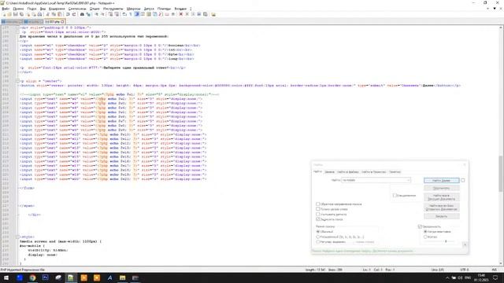Select 'Всегда' transparency radio button
This screenshot has width=504, height=283.
425,237
